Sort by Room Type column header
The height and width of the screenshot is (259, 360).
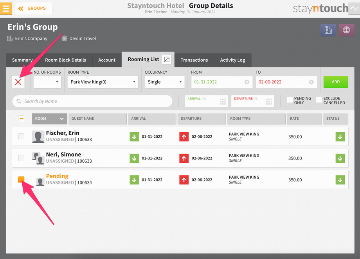(x=256, y=119)
